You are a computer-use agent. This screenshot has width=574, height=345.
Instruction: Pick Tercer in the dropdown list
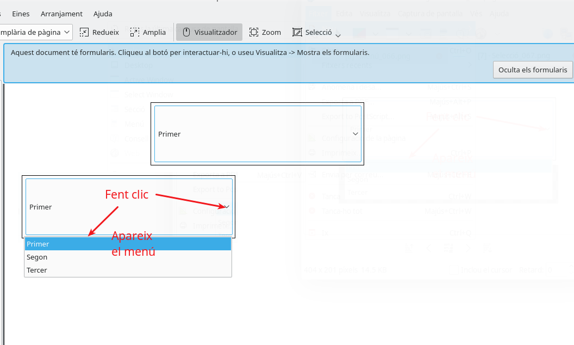[128, 270]
